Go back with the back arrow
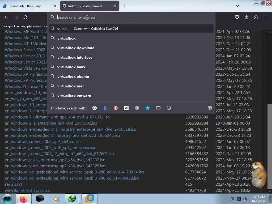The image size is (272, 204). (x=6, y=17)
